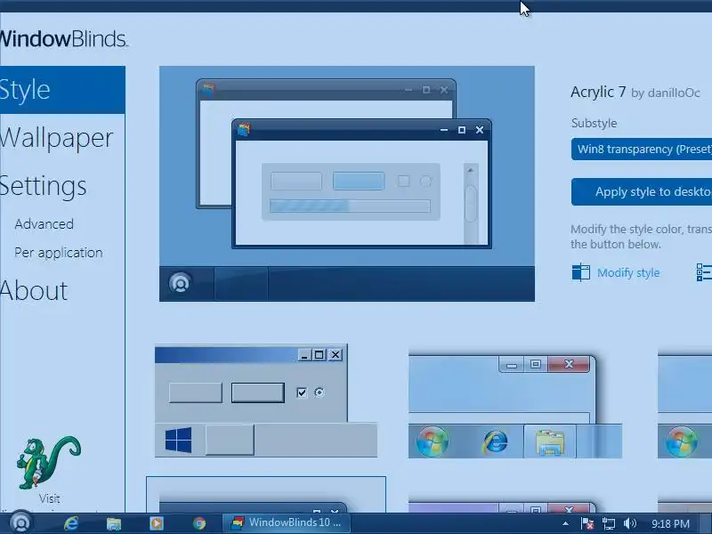Click the Substyle label
This screenshot has height=534, width=712.
pyautogui.click(x=594, y=123)
